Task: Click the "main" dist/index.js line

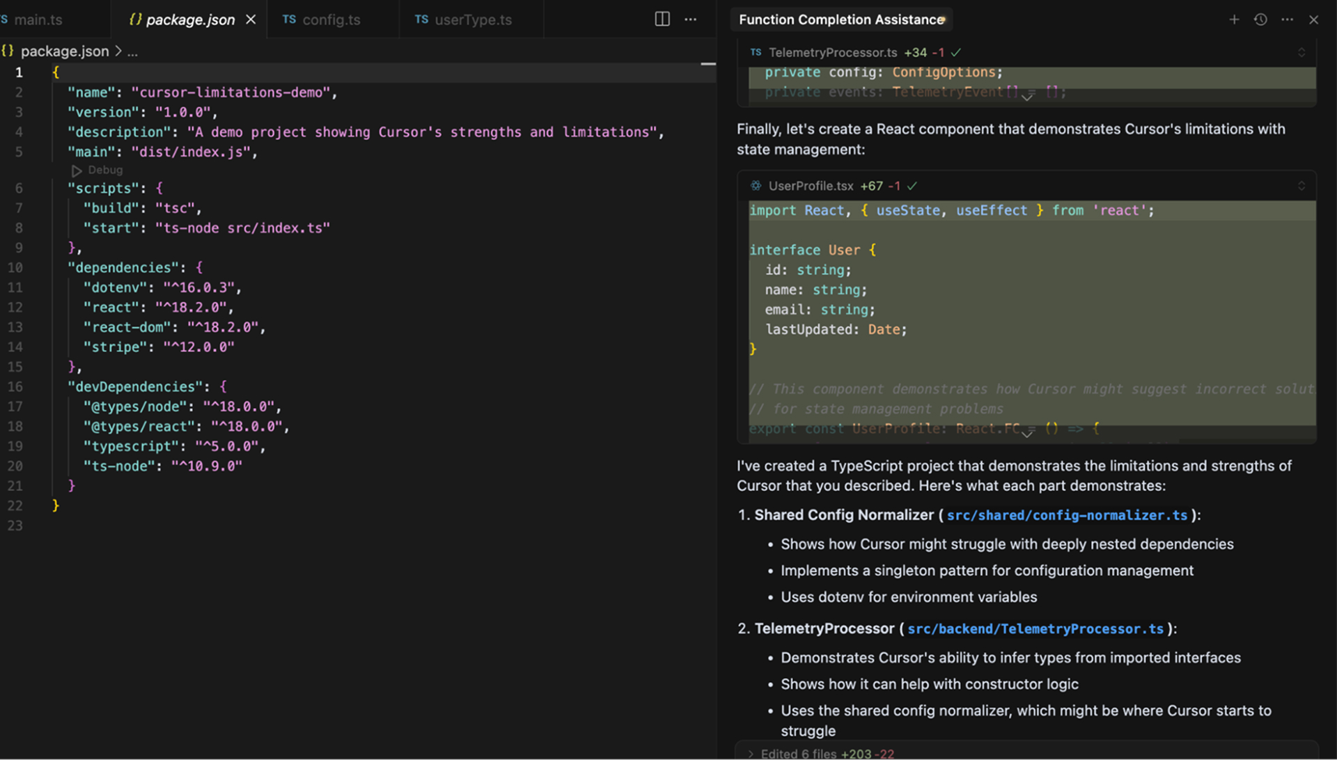Action: point(162,152)
